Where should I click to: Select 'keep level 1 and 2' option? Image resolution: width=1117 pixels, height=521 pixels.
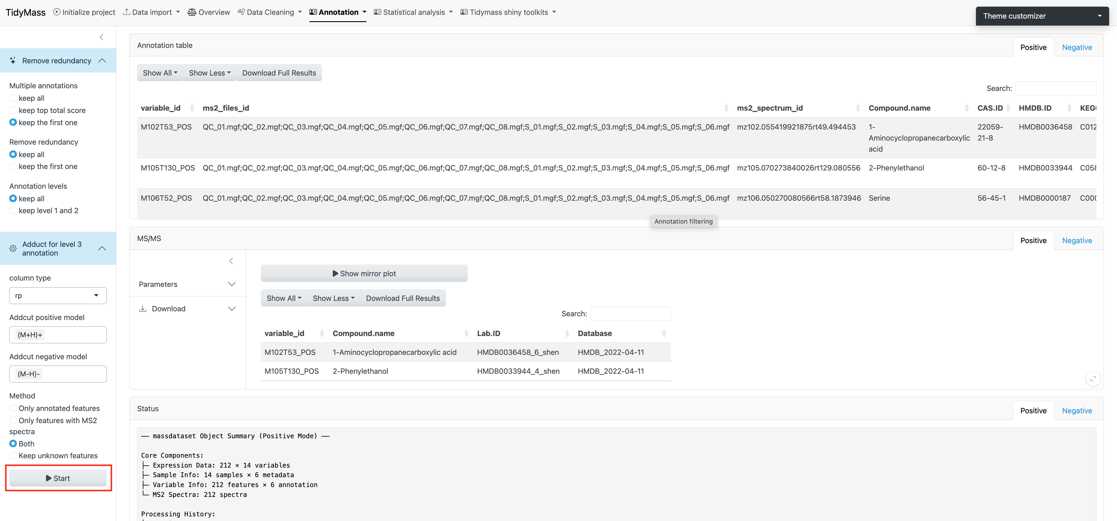coord(13,211)
